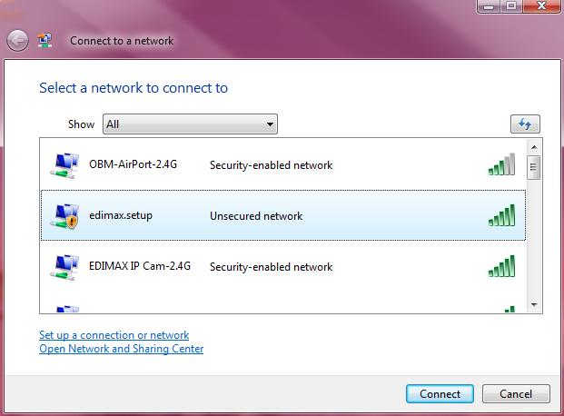This screenshot has width=564, height=416.
Task: Select the OBM-AirPort-2.4G network entry
Action: pos(283,164)
